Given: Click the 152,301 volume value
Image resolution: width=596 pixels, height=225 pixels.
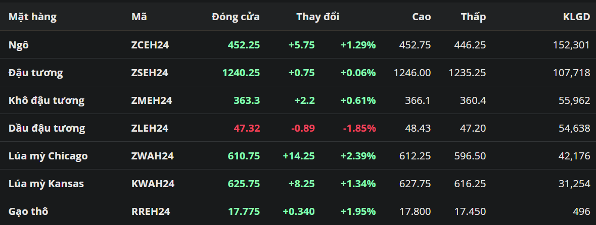Looking at the screenshot, I should tap(571, 45).
